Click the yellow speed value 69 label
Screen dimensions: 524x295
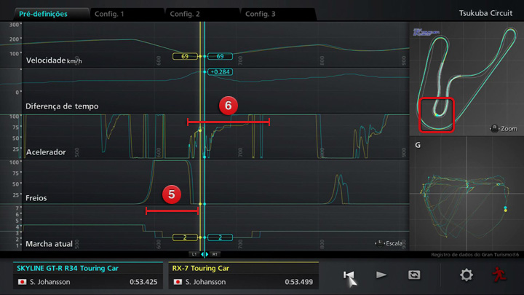[x=185, y=56]
